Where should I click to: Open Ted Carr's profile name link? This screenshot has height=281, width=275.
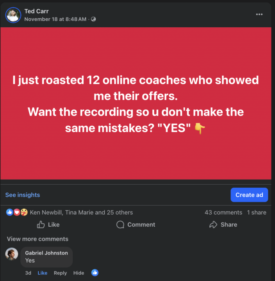coord(36,11)
